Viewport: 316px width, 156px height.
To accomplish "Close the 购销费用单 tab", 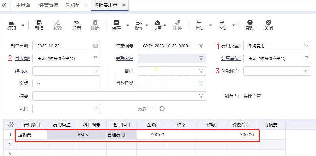I will (124, 5).
